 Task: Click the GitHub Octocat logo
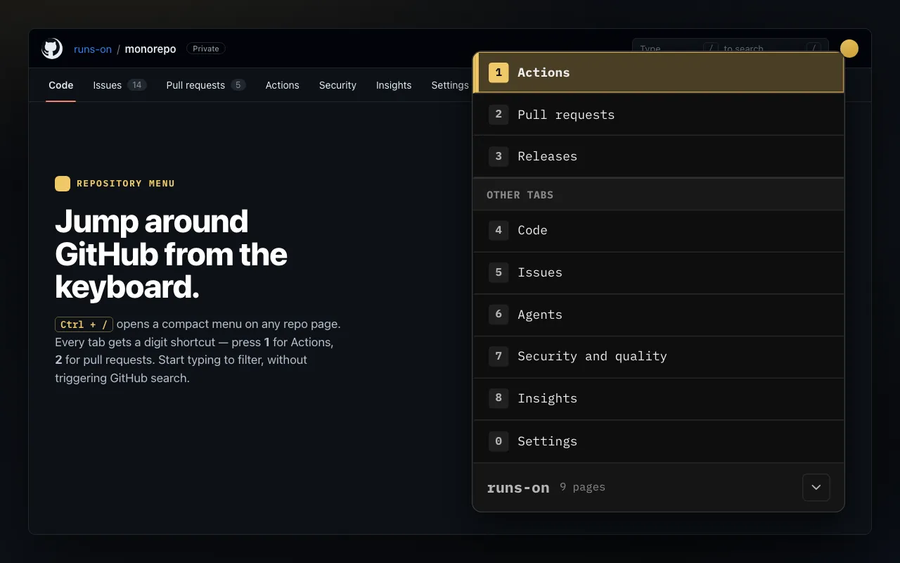(53, 49)
